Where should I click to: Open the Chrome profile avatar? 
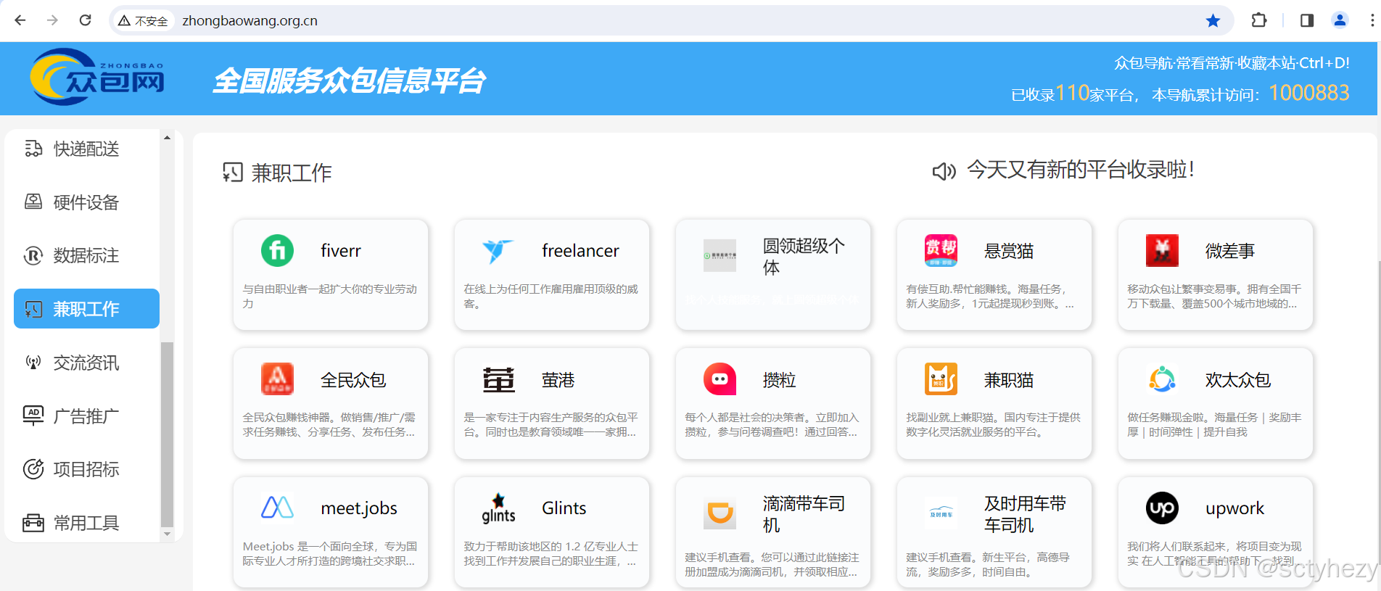(1340, 20)
